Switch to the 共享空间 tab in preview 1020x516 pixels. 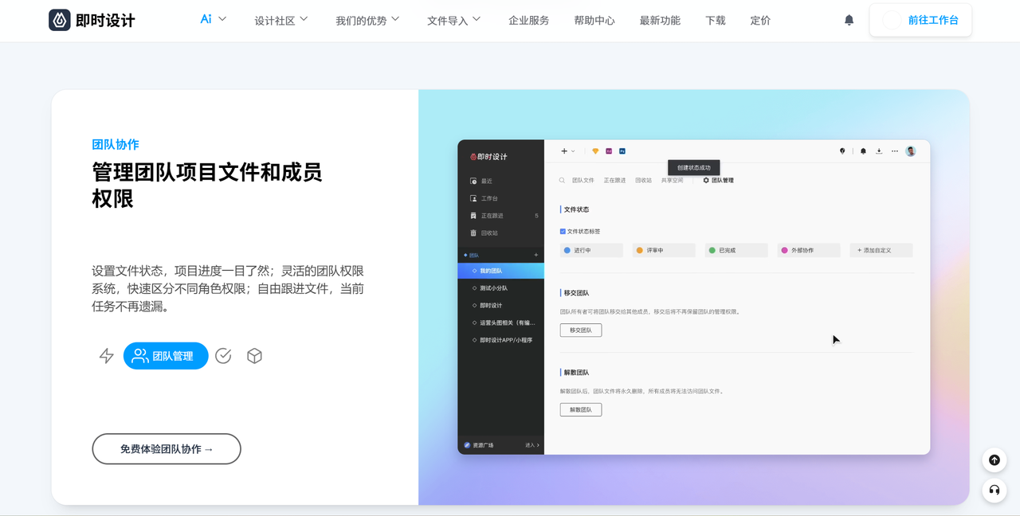pos(672,181)
